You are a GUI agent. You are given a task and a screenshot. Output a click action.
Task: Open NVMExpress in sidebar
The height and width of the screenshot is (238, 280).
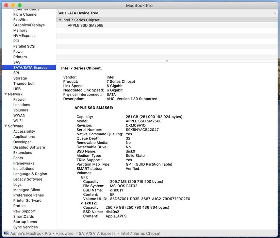(x=24, y=35)
